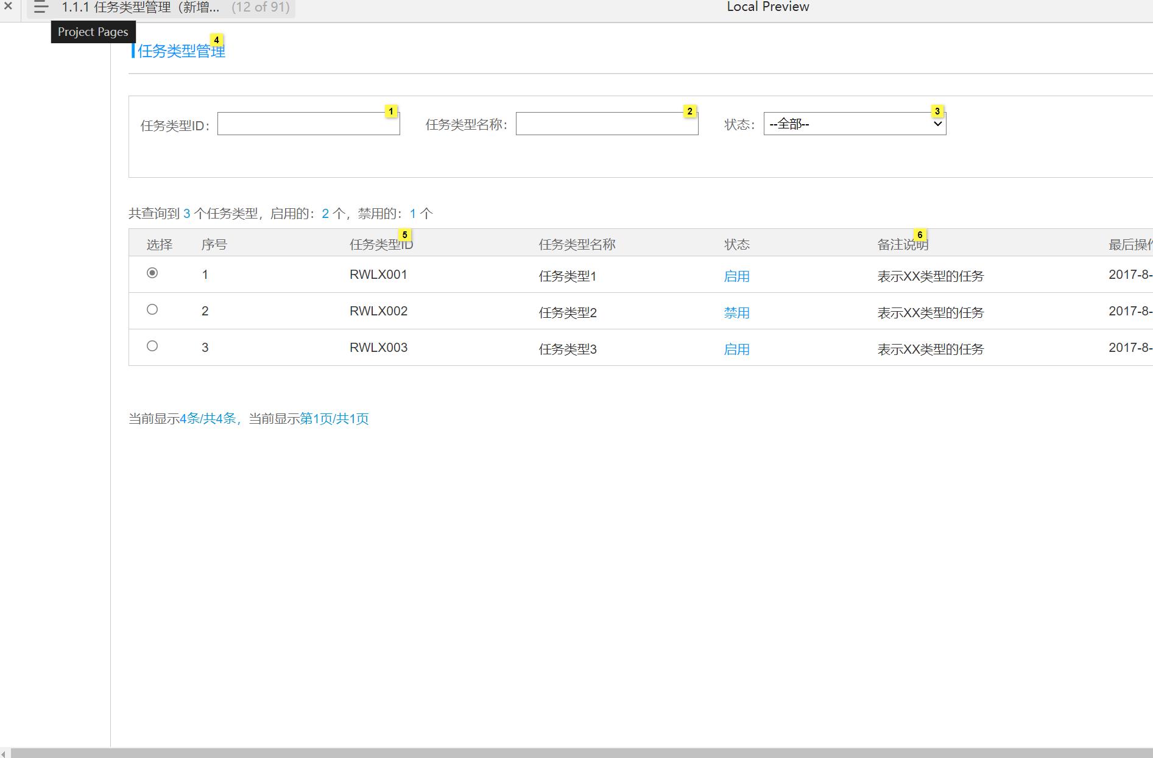Screen dimensions: 1153x758
Task: Click 启用 status link for 任务类型1
Action: (x=736, y=276)
